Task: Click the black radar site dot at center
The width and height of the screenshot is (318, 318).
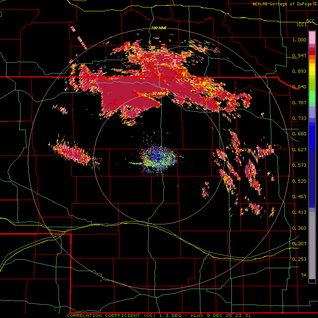Action: pos(159,159)
